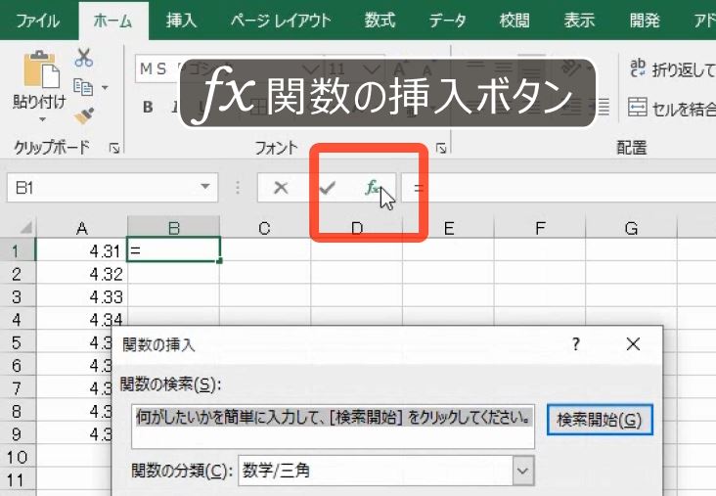
Task: Click the function search text box
Action: (x=333, y=427)
